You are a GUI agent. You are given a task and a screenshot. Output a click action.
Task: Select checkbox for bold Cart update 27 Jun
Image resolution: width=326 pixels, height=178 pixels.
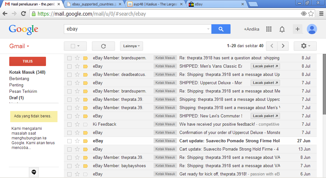tap(69, 141)
